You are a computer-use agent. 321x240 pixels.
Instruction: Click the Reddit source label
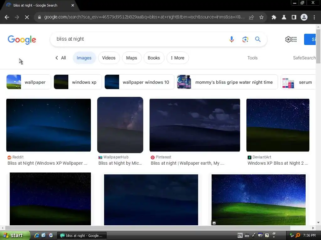point(18,157)
